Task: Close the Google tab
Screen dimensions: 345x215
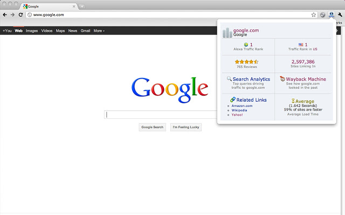Action: click(73, 6)
